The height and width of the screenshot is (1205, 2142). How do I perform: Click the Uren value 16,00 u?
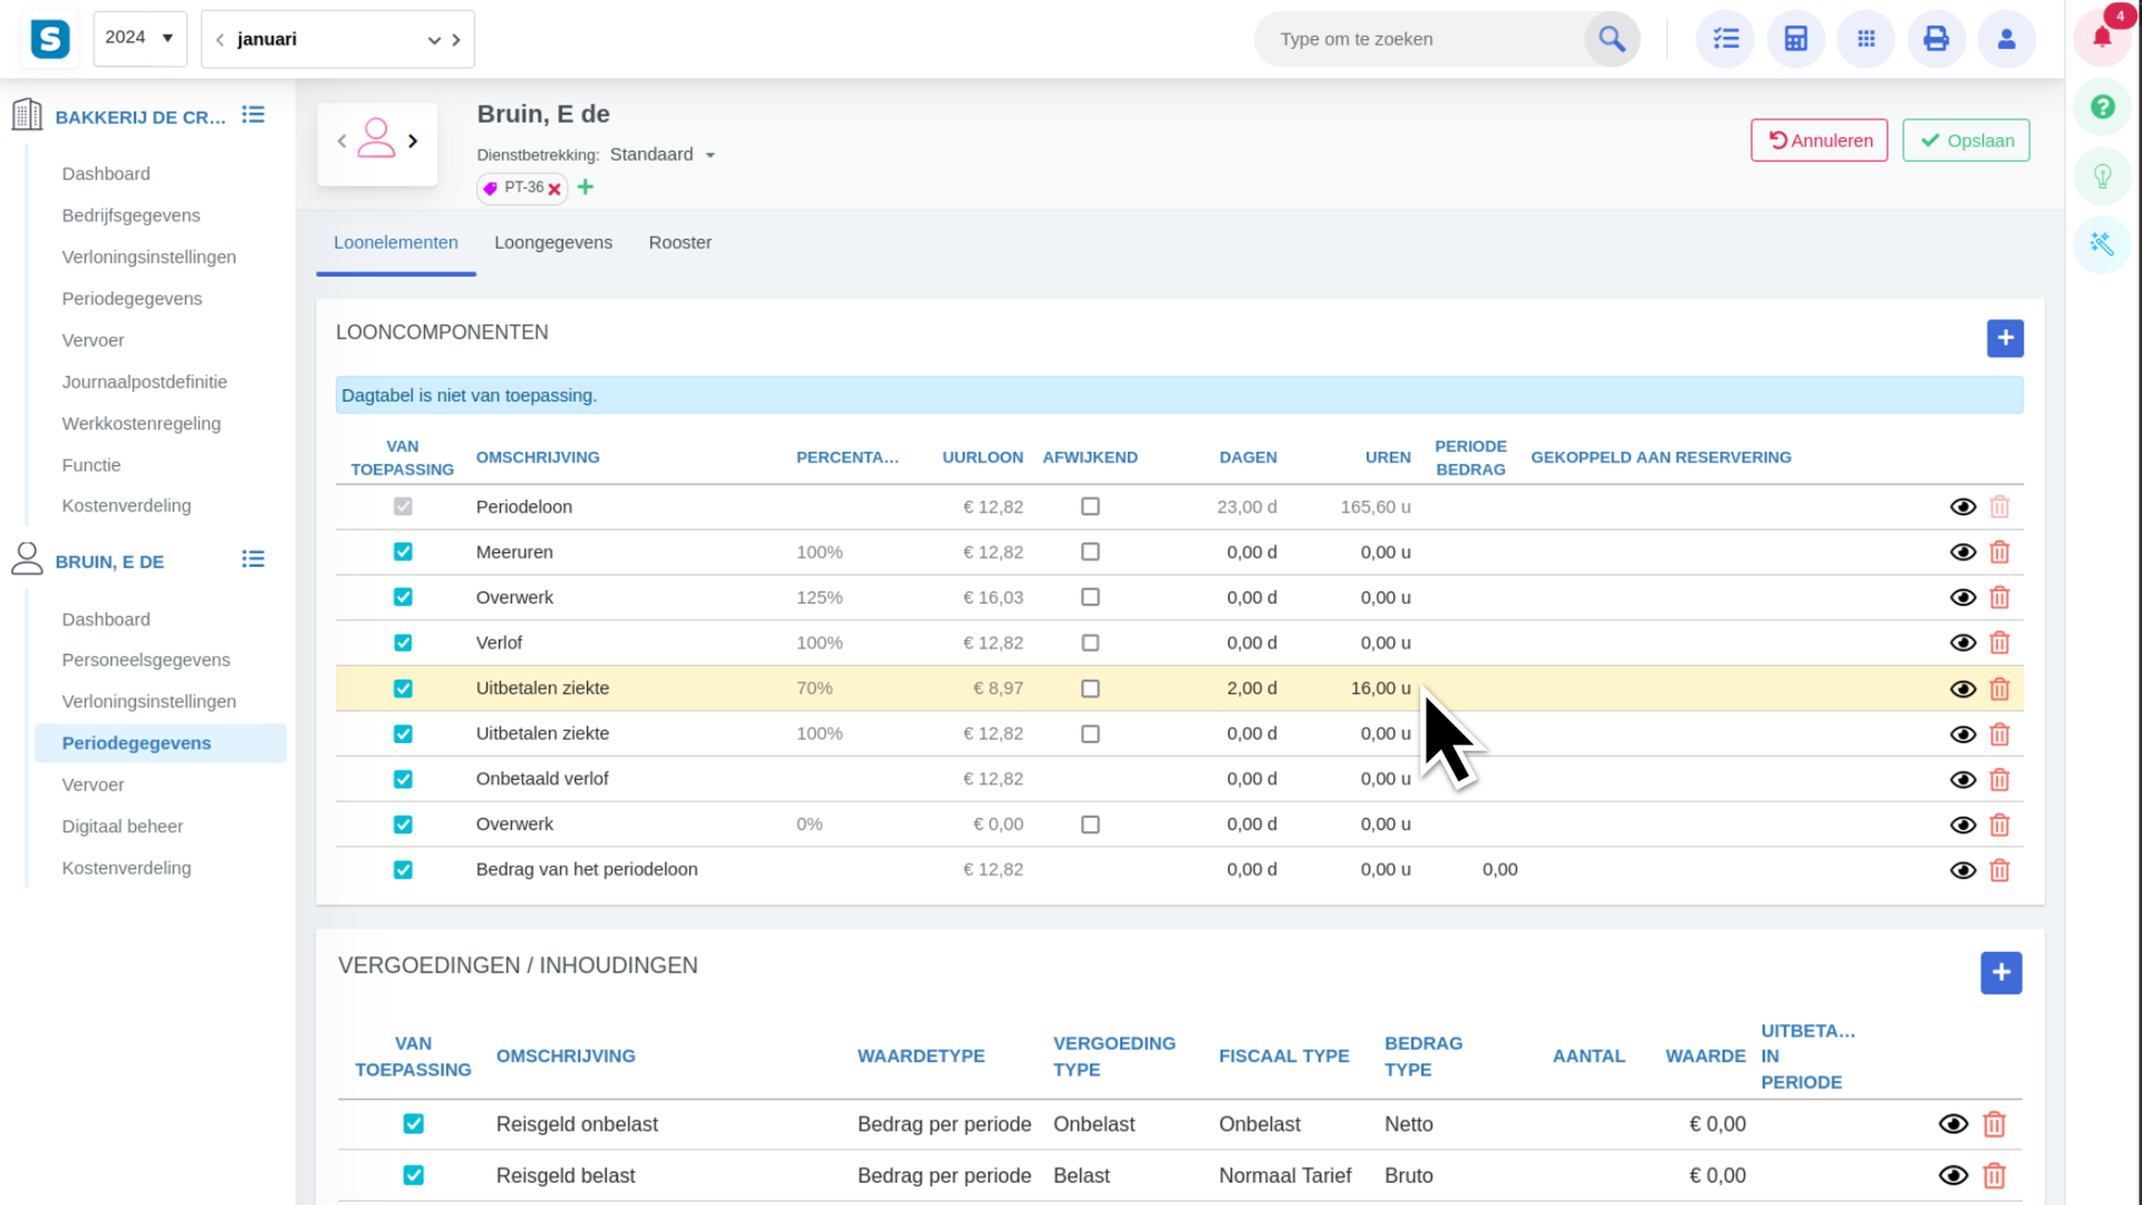[1381, 688]
